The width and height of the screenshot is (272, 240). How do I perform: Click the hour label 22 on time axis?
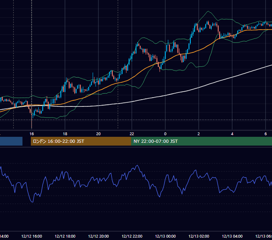click(x=132, y=134)
